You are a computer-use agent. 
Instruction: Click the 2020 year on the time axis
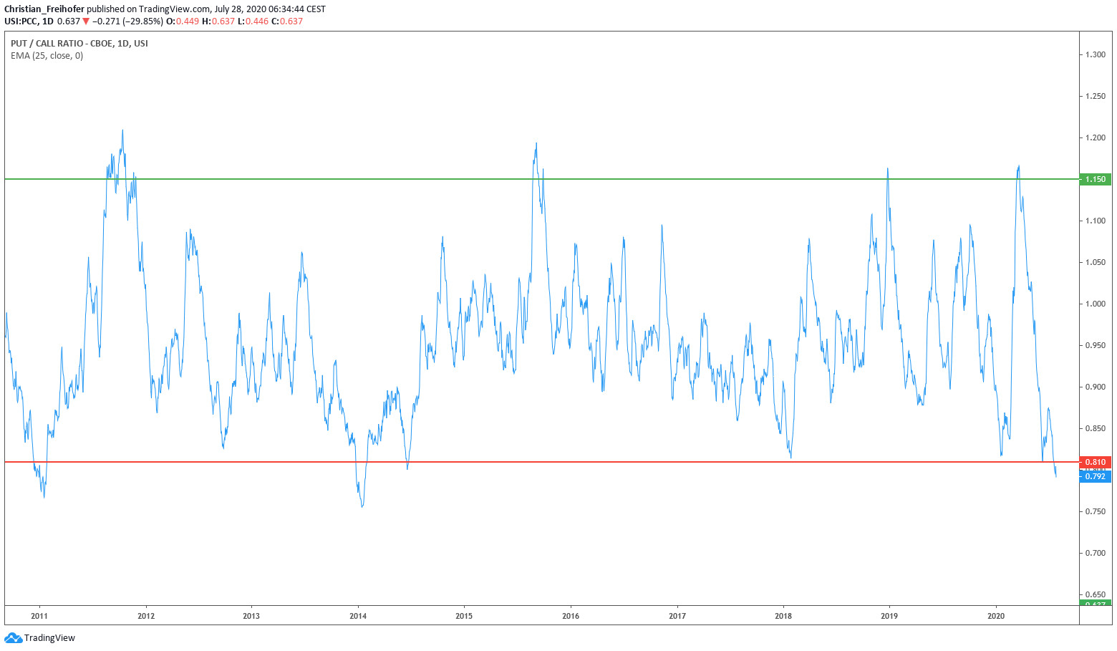[996, 616]
